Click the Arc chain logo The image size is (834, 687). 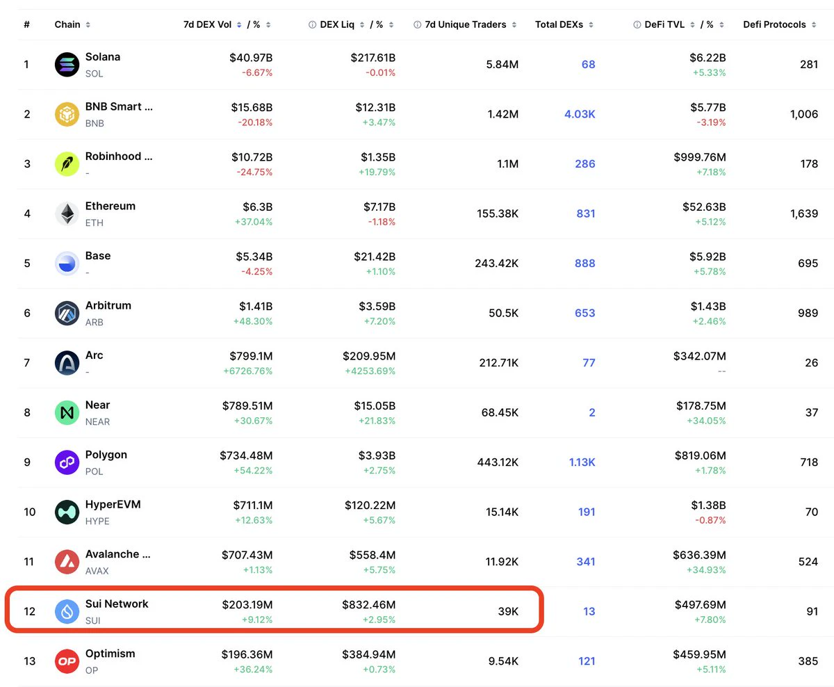click(x=67, y=363)
